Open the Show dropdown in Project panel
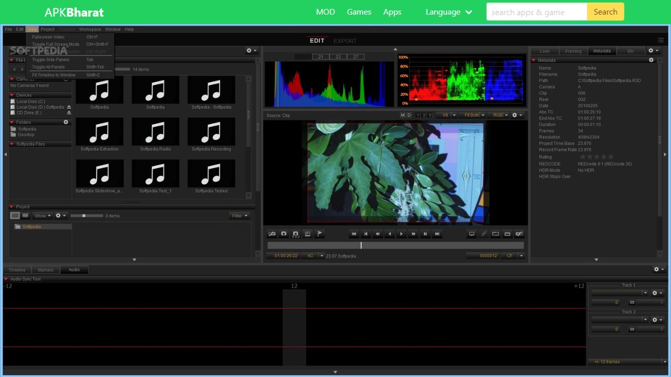 coord(42,216)
